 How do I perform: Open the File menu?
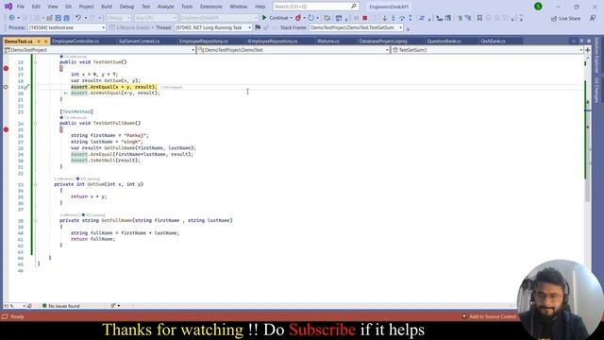click(x=21, y=7)
